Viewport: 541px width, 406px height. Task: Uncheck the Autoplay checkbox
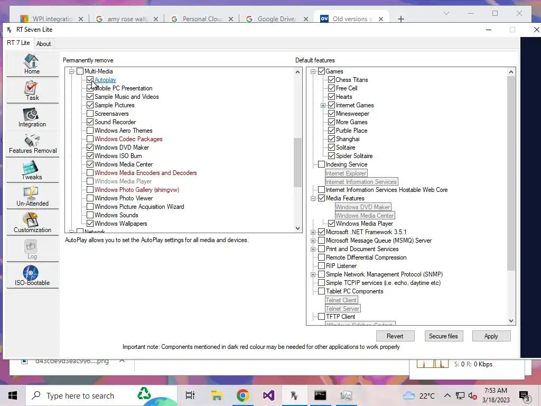90,80
